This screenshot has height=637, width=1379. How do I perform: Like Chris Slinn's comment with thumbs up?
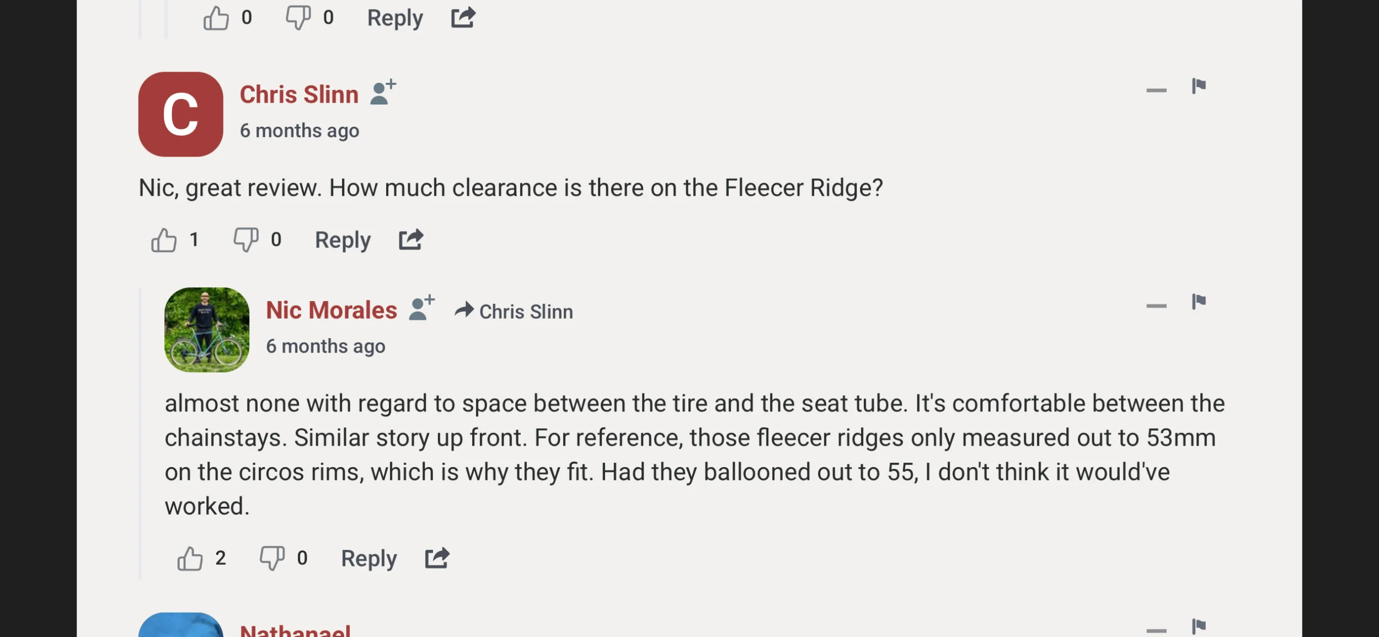point(164,240)
